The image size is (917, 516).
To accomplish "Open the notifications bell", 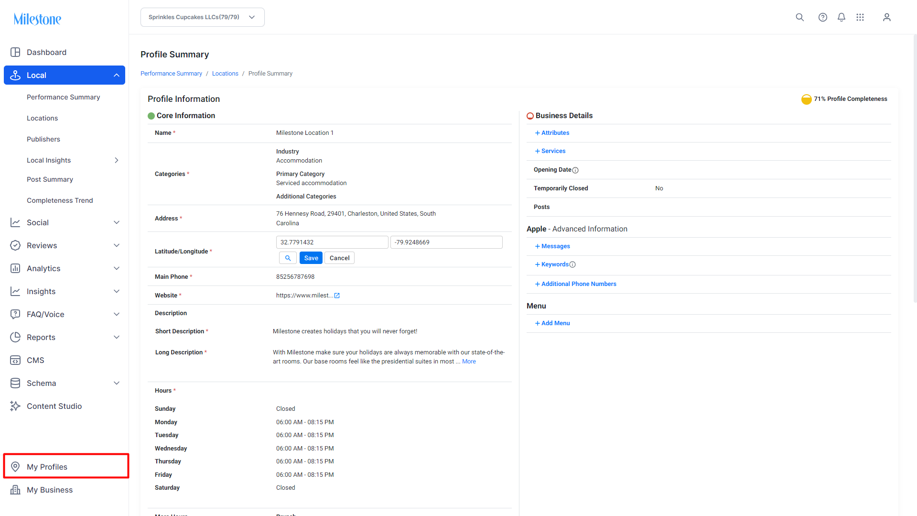I will [x=841, y=17].
